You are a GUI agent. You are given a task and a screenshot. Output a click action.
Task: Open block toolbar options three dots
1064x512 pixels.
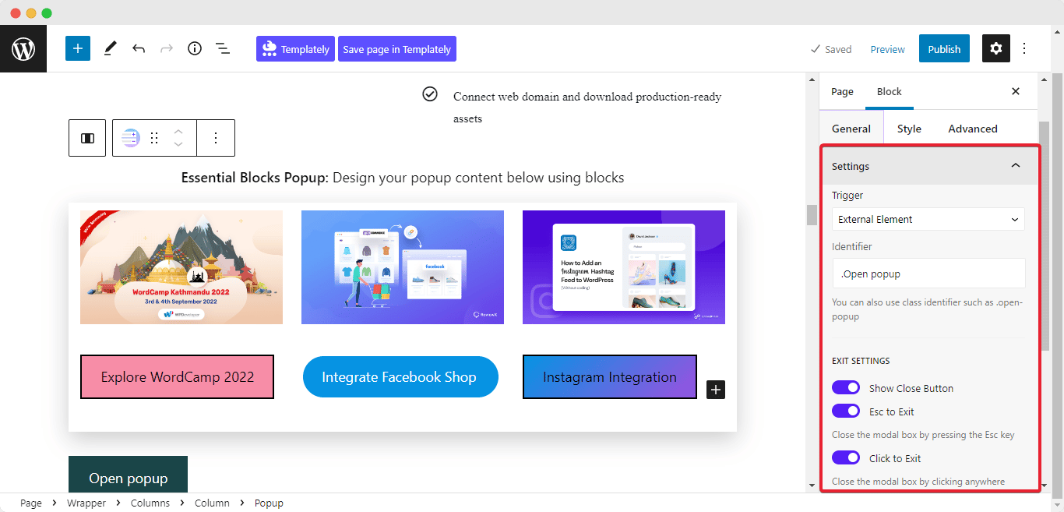pyautogui.click(x=216, y=138)
